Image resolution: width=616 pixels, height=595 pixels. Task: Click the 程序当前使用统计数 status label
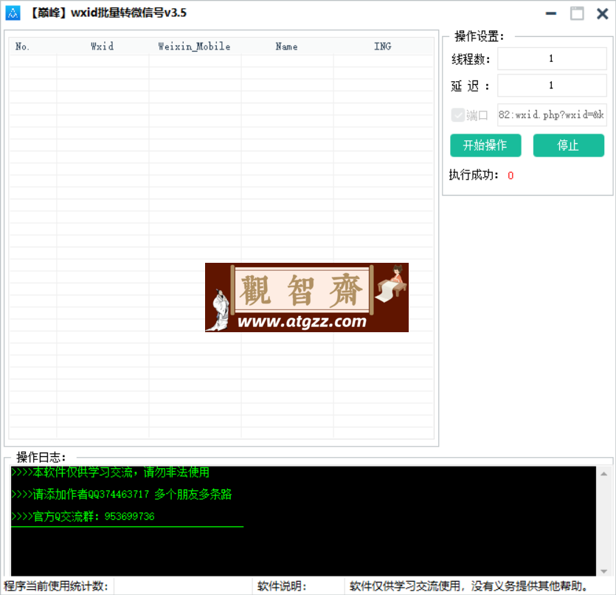pos(56,586)
